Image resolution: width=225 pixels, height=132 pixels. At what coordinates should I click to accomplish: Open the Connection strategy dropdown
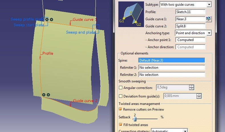(185, 131)
